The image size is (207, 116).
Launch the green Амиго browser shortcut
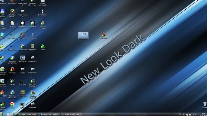point(43,47)
